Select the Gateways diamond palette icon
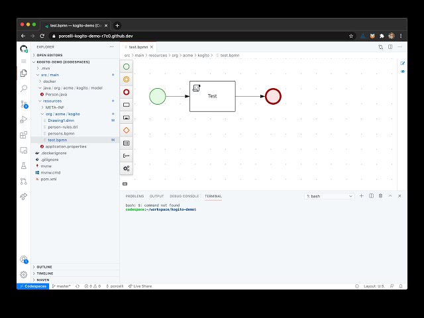This screenshot has width=424, height=318. (x=127, y=130)
